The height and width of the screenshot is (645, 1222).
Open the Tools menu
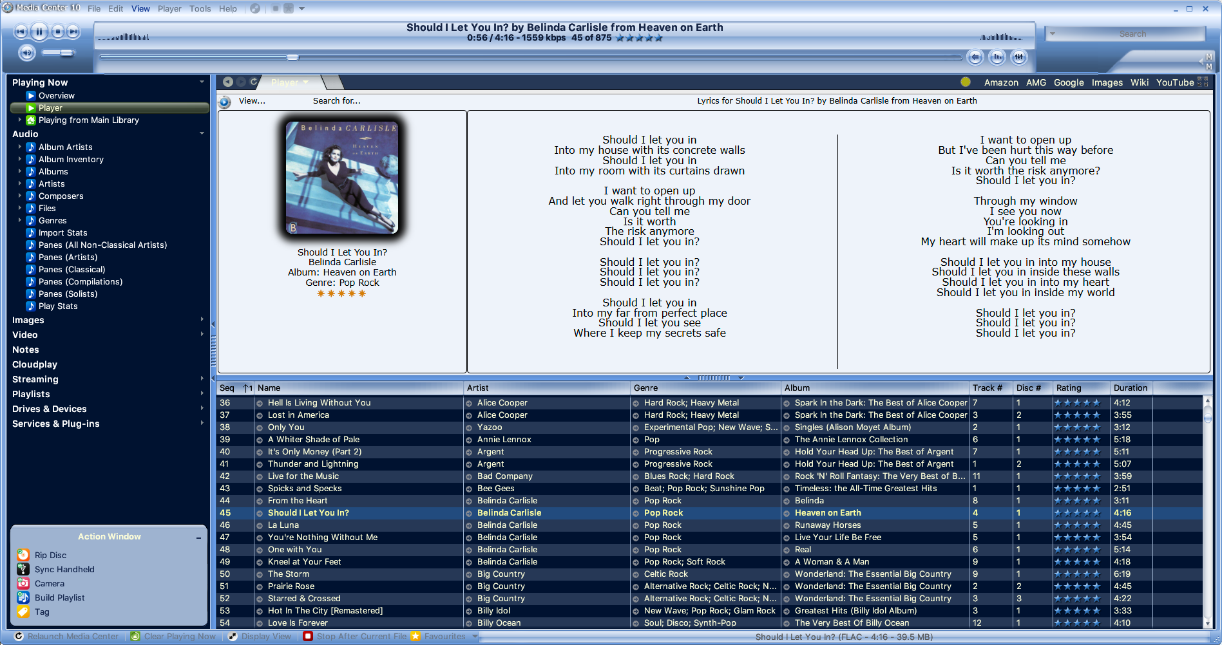[200, 8]
